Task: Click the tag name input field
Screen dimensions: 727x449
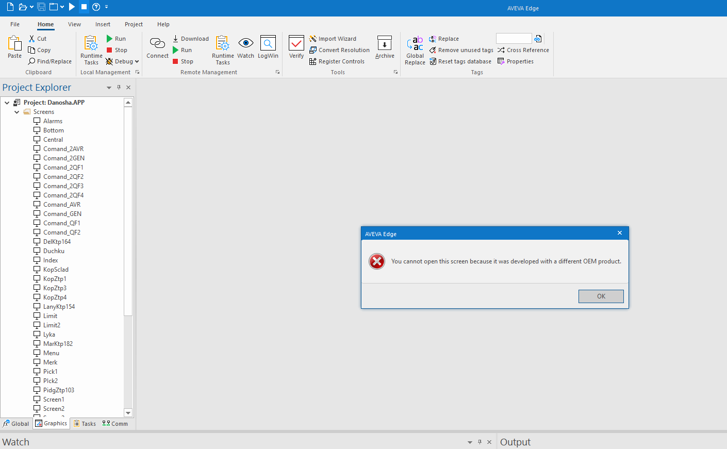Action: tap(514, 39)
